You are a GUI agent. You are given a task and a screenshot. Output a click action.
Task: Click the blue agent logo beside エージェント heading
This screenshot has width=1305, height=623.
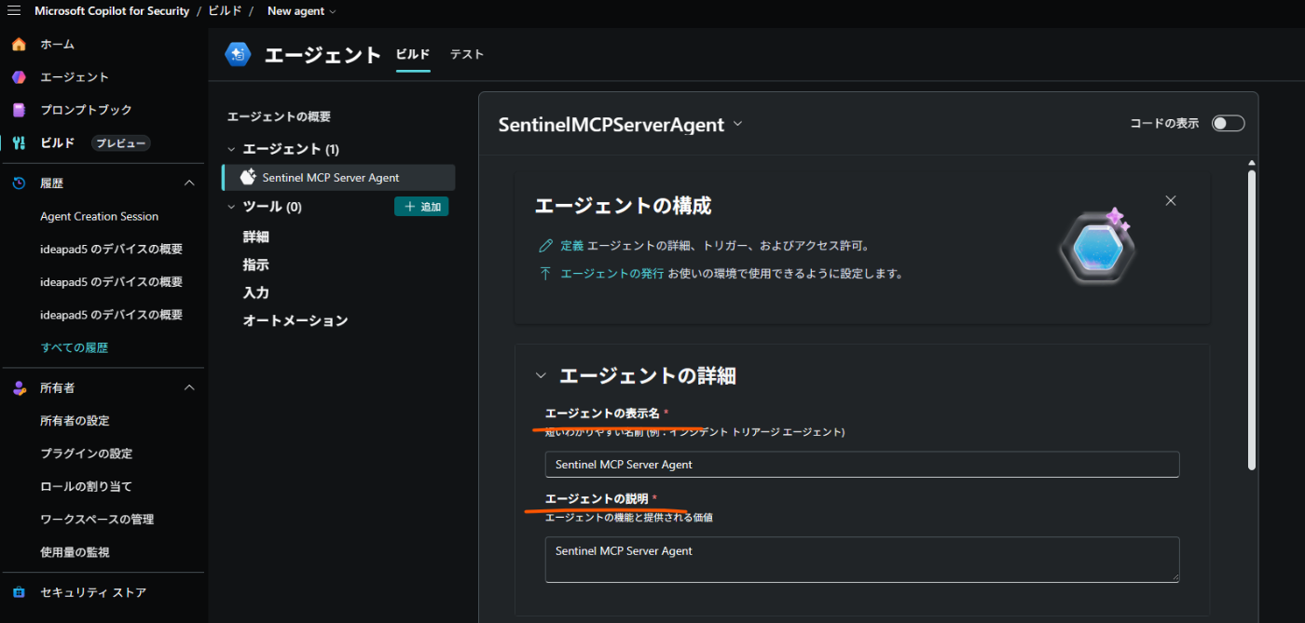click(239, 55)
